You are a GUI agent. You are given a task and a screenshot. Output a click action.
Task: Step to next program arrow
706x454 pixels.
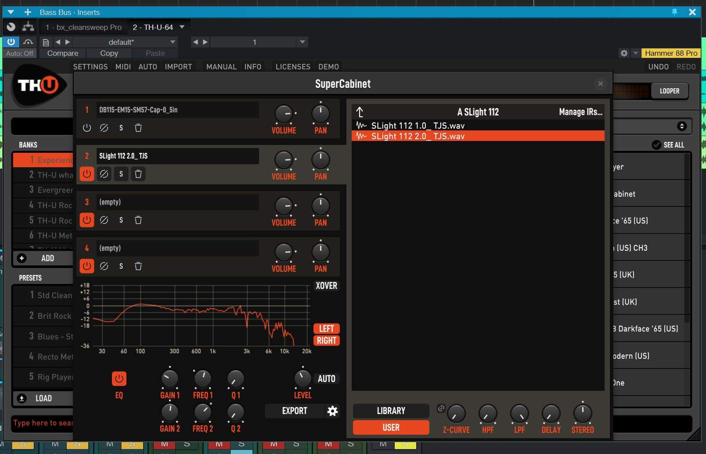click(x=205, y=42)
